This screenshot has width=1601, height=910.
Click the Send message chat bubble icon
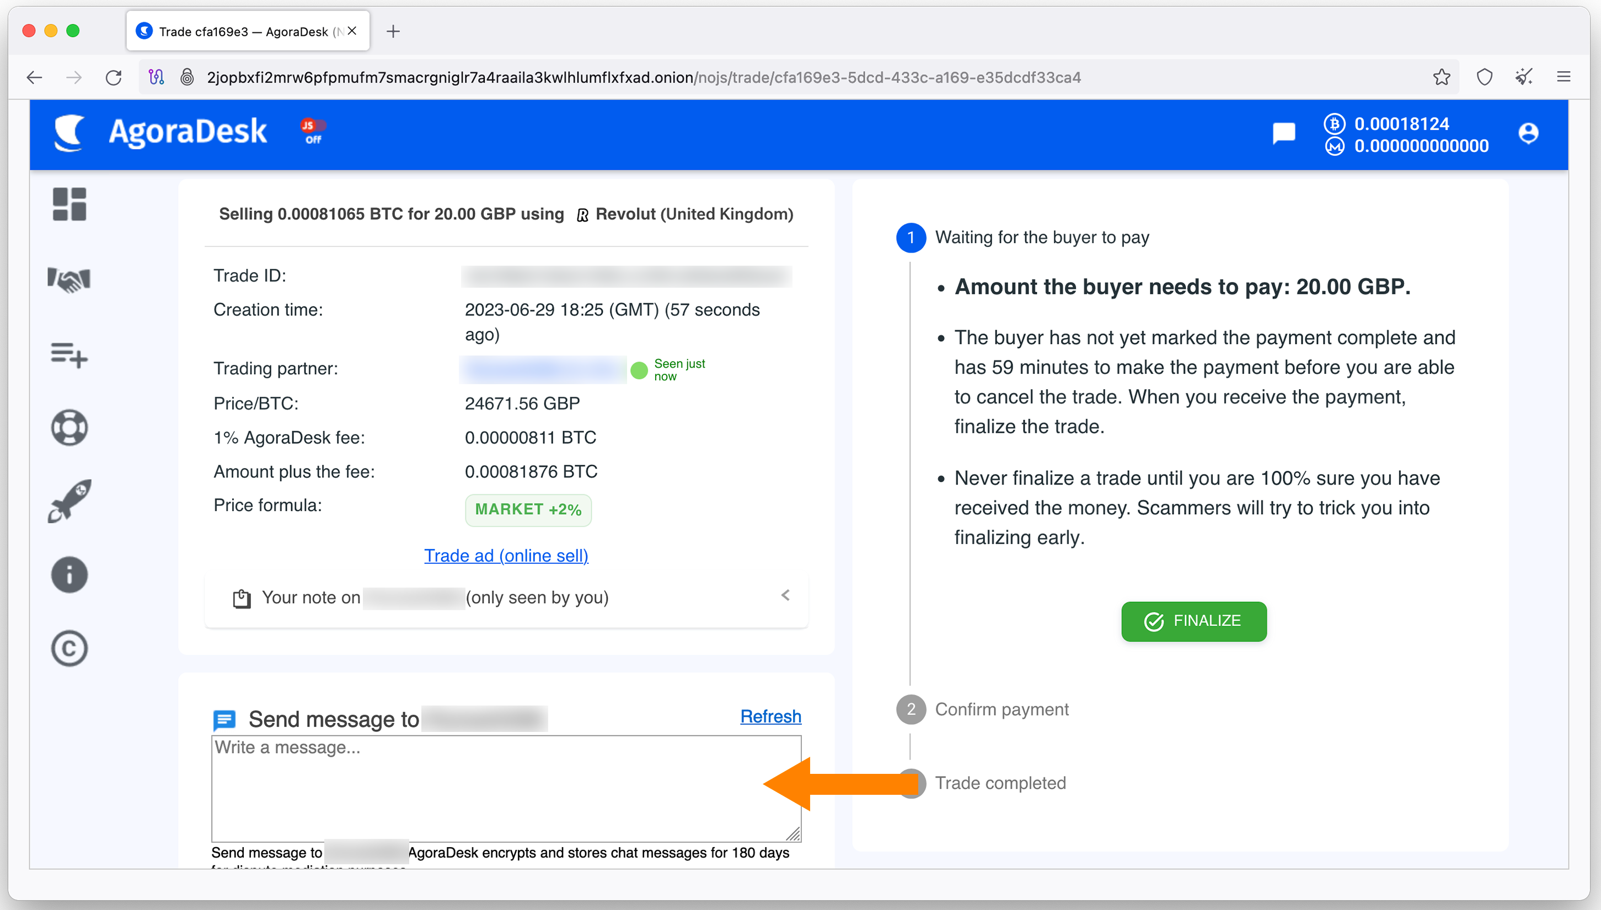coord(224,720)
